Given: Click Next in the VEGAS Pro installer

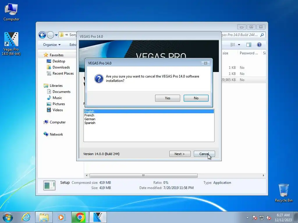Looking at the screenshot, I should tap(180, 154).
